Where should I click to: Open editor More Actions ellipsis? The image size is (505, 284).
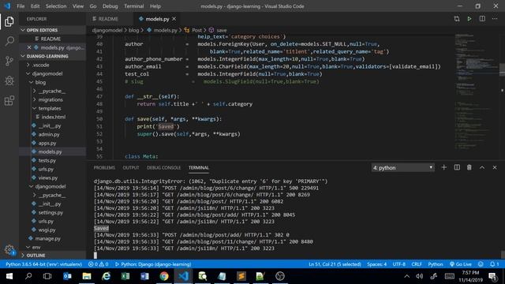[x=495, y=19]
